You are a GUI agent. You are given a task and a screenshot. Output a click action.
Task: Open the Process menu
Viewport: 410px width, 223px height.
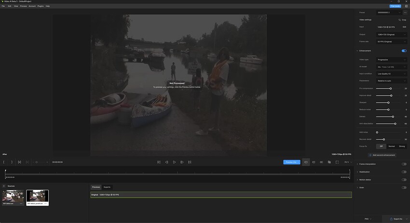pos(23,6)
